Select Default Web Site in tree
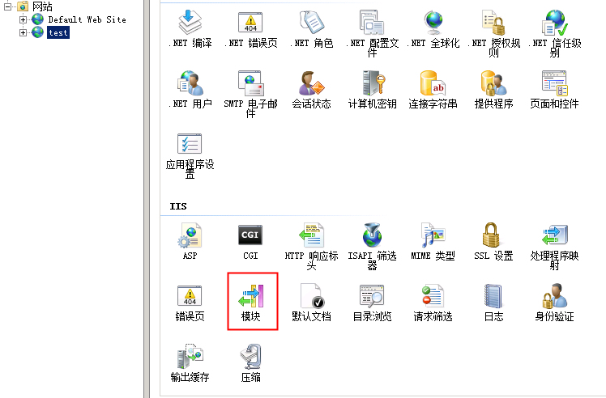Screen dimensions: 606x398 click(x=87, y=19)
